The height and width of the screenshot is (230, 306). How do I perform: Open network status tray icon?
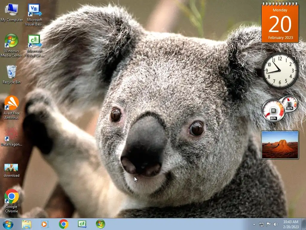click(x=261, y=224)
